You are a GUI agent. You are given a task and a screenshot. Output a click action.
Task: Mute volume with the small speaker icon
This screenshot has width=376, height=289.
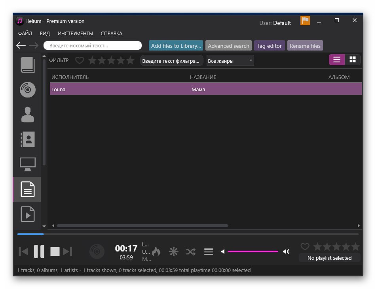click(x=223, y=251)
